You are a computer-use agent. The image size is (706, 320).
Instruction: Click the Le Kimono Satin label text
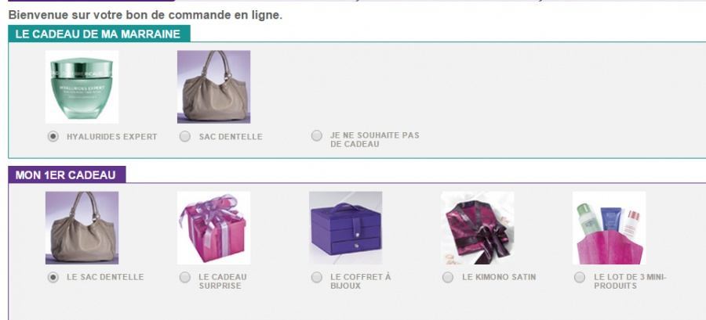tap(499, 277)
